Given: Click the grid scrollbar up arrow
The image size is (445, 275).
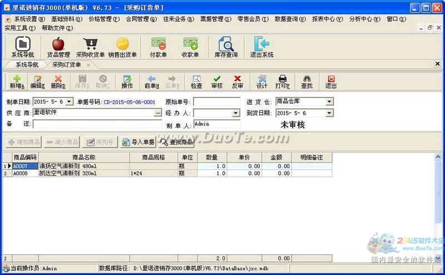Looking at the screenshot, I should (438, 156).
